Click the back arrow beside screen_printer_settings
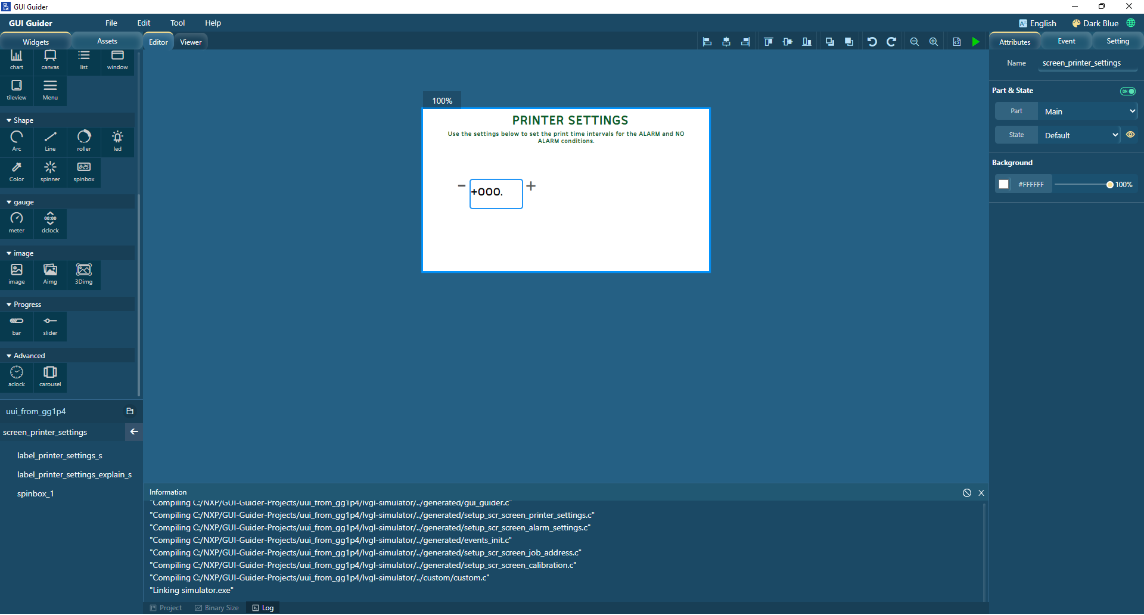 pyautogui.click(x=134, y=432)
